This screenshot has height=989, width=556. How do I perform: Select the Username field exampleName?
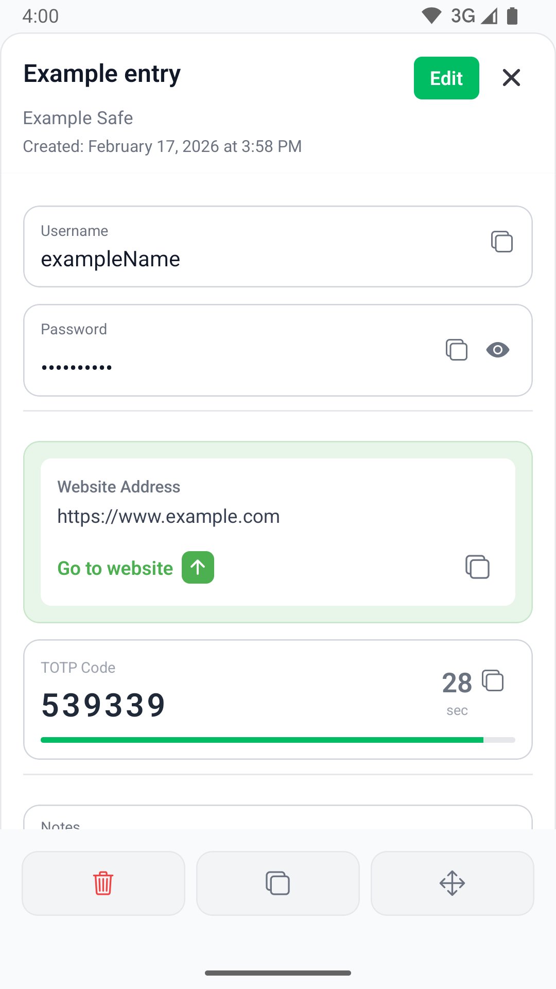point(278,247)
